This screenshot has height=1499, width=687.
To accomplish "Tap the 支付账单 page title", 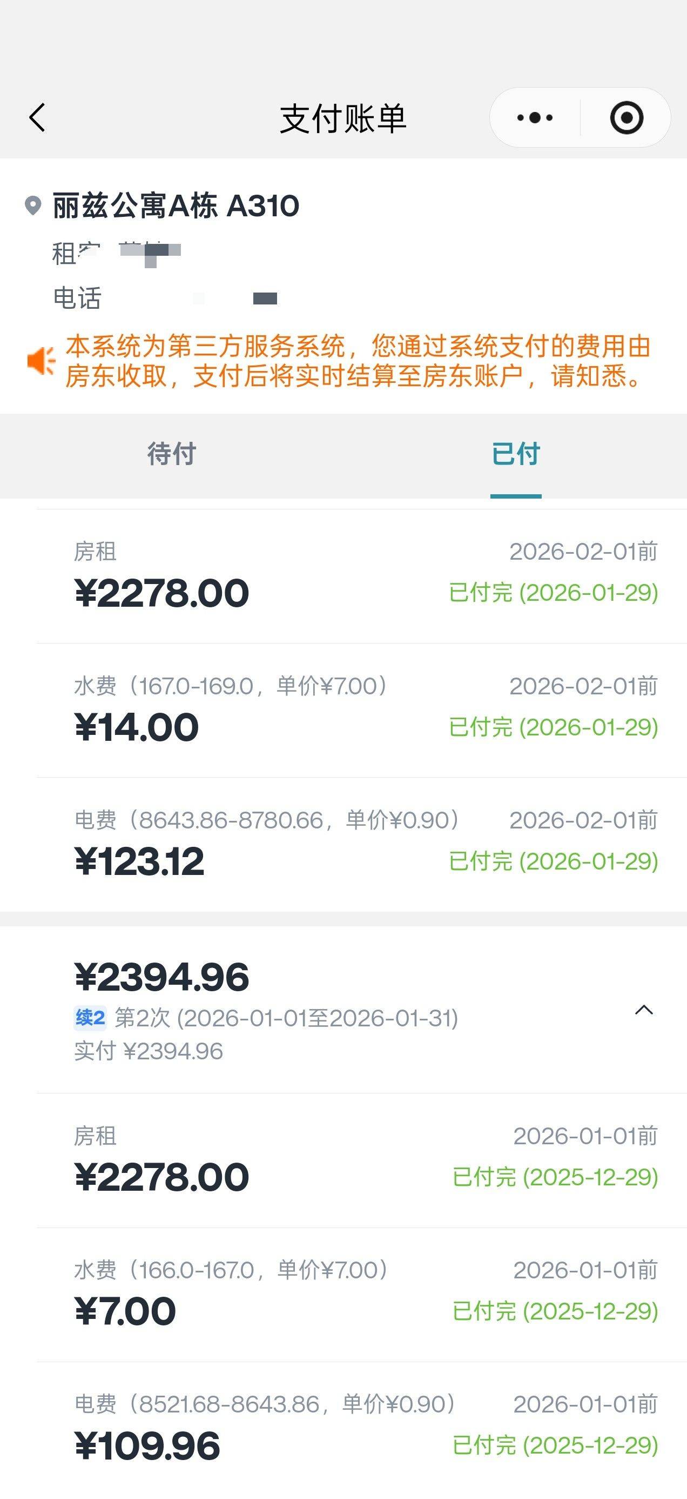I will click(343, 119).
